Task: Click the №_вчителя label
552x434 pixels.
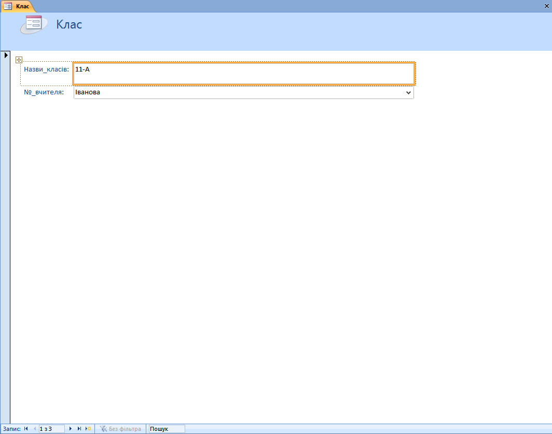Action: (x=44, y=92)
